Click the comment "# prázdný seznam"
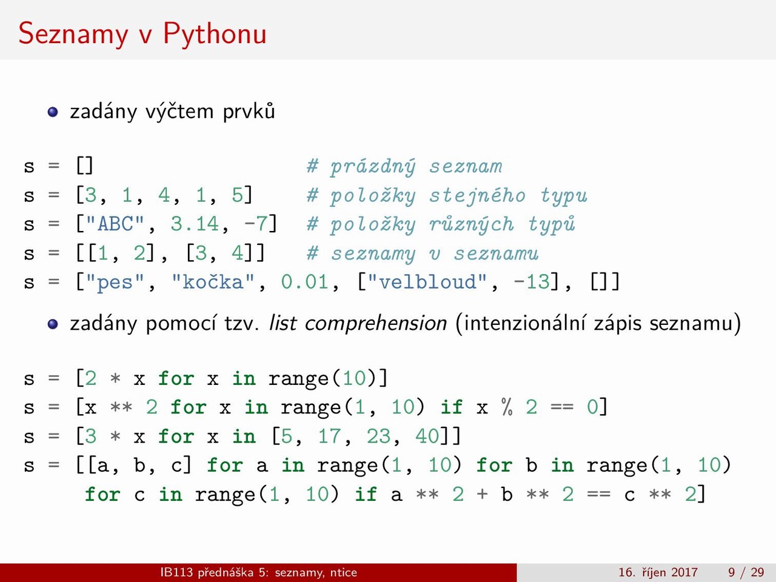Screen dimensions: 776x582 (404, 166)
